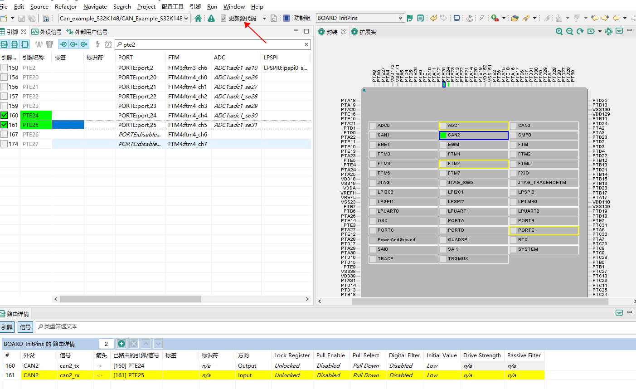This screenshot has height=389, width=636.
Task: Uncheck the PTE24 pin checkbox
Action: click(x=5, y=115)
